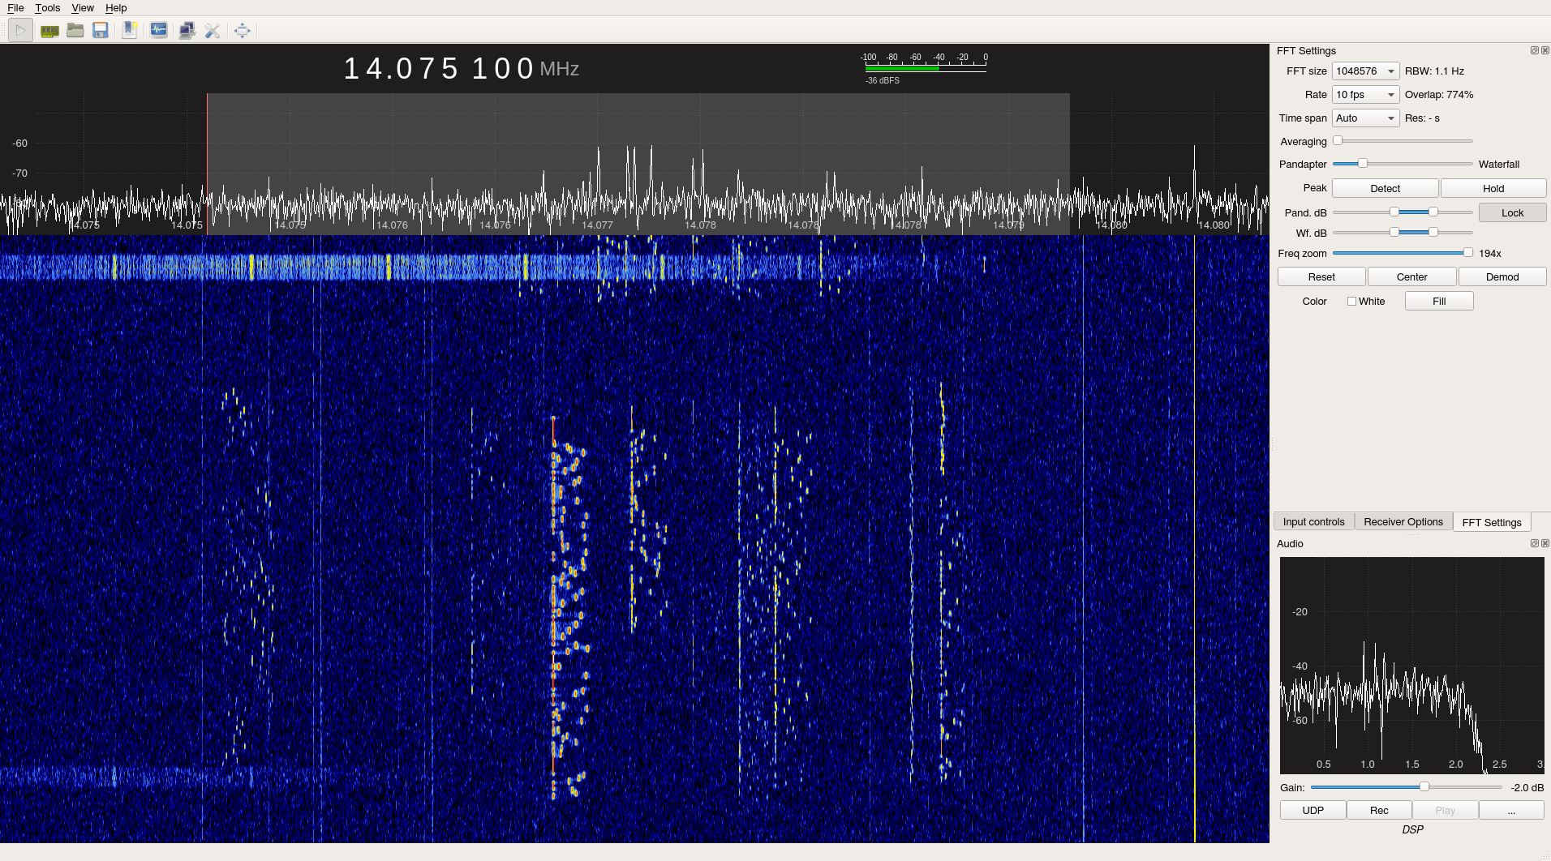Open the Rate 10 fps dropdown
This screenshot has width=1551, height=861.
(1365, 95)
